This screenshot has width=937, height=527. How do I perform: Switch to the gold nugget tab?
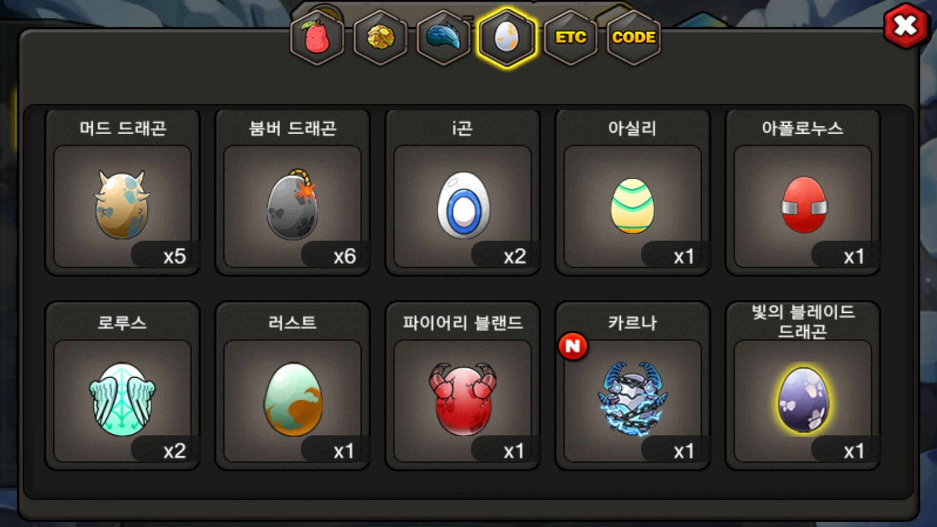(x=381, y=37)
